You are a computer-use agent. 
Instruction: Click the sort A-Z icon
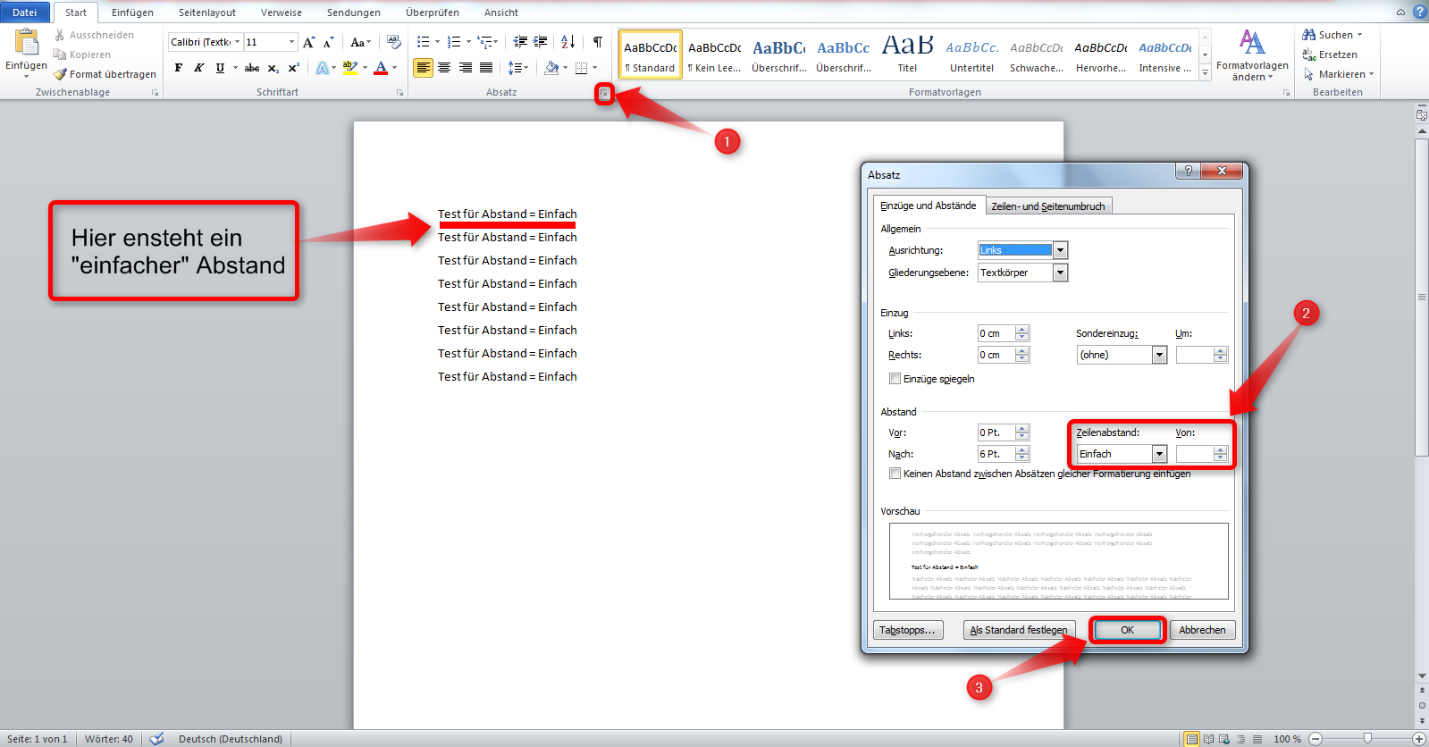click(x=568, y=42)
